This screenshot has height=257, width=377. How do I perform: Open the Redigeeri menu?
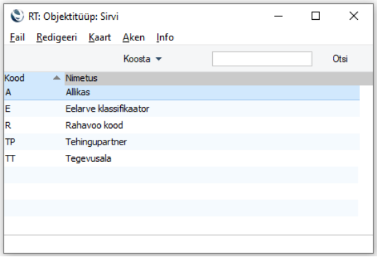pos(57,38)
